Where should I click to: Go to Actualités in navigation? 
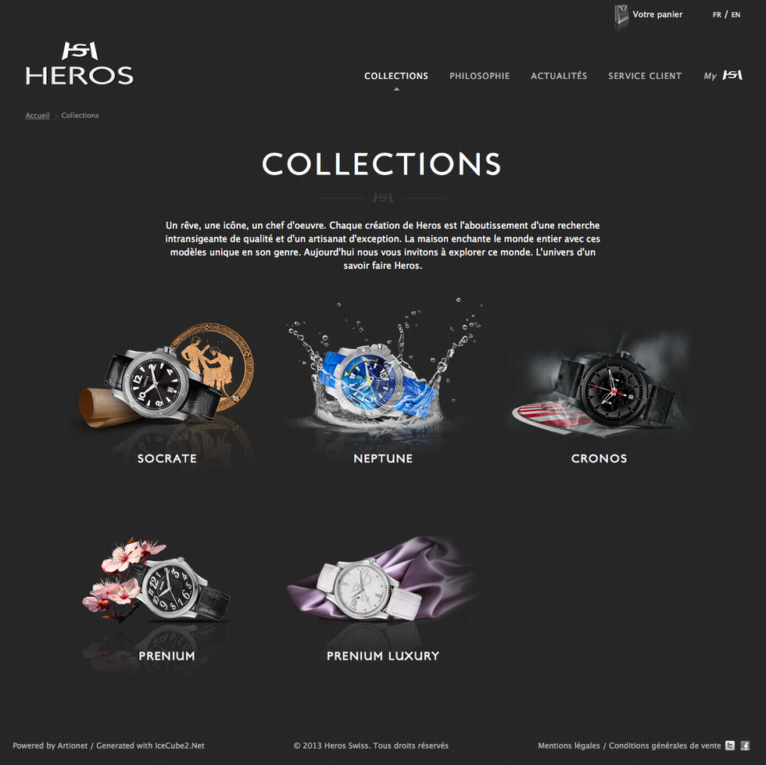(x=559, y=76)
